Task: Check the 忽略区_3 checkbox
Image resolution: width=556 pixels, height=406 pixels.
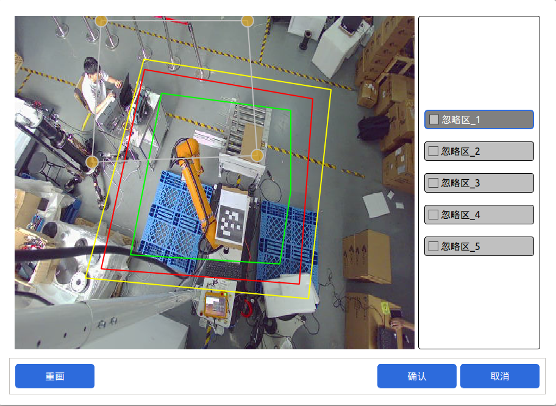Action: tap(433, 183)
